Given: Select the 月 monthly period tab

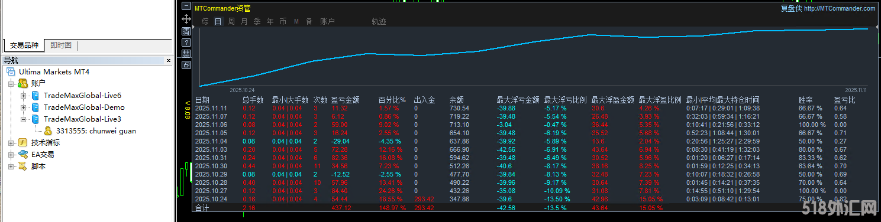Looking at the screenshot, I should (x=244, y=21).
